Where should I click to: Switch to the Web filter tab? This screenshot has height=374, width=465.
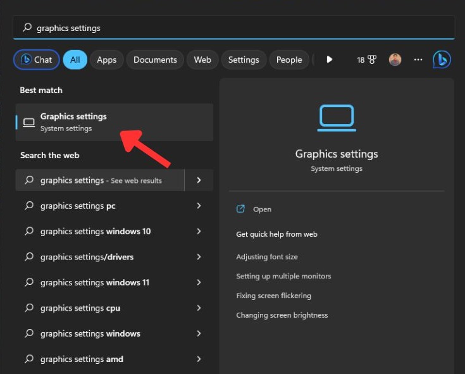pyautogui.click(x=202, y=59)
